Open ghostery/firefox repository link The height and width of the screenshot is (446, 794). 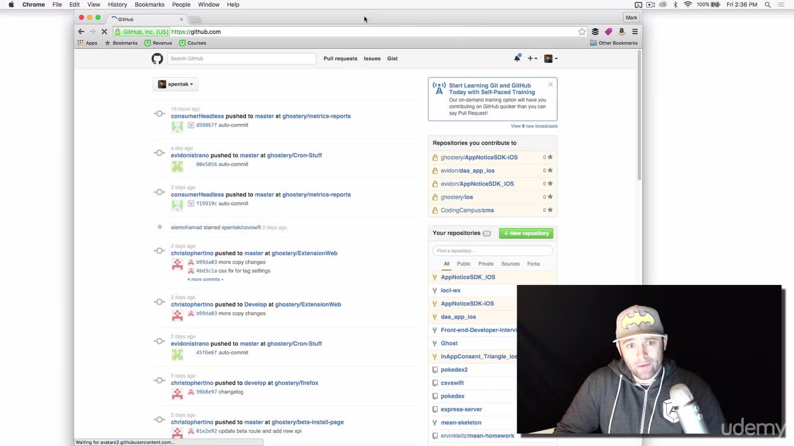296,383
